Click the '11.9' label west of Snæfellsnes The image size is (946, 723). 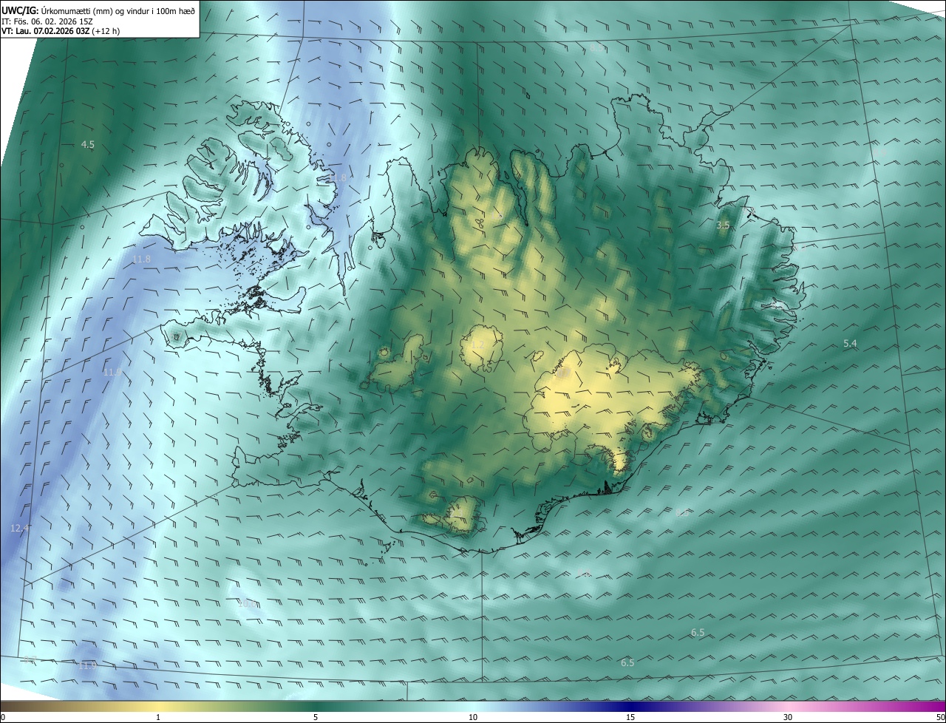[112, 373]
